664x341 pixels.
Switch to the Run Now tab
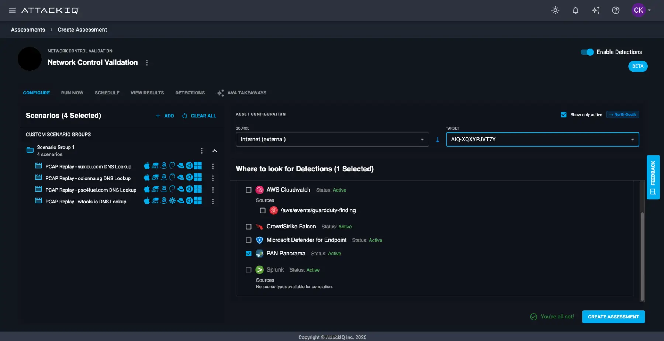(72, 93)
